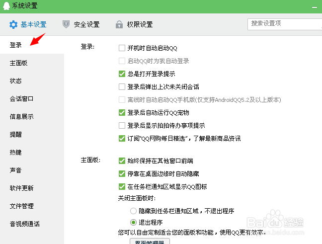This screenshot has height=244, width=322.
Task: Open 声音 settings in the sidebar
Action: point(32,170)
